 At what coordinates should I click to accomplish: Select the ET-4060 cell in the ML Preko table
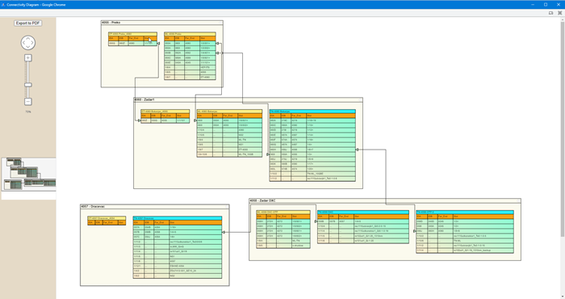point(207,78)
